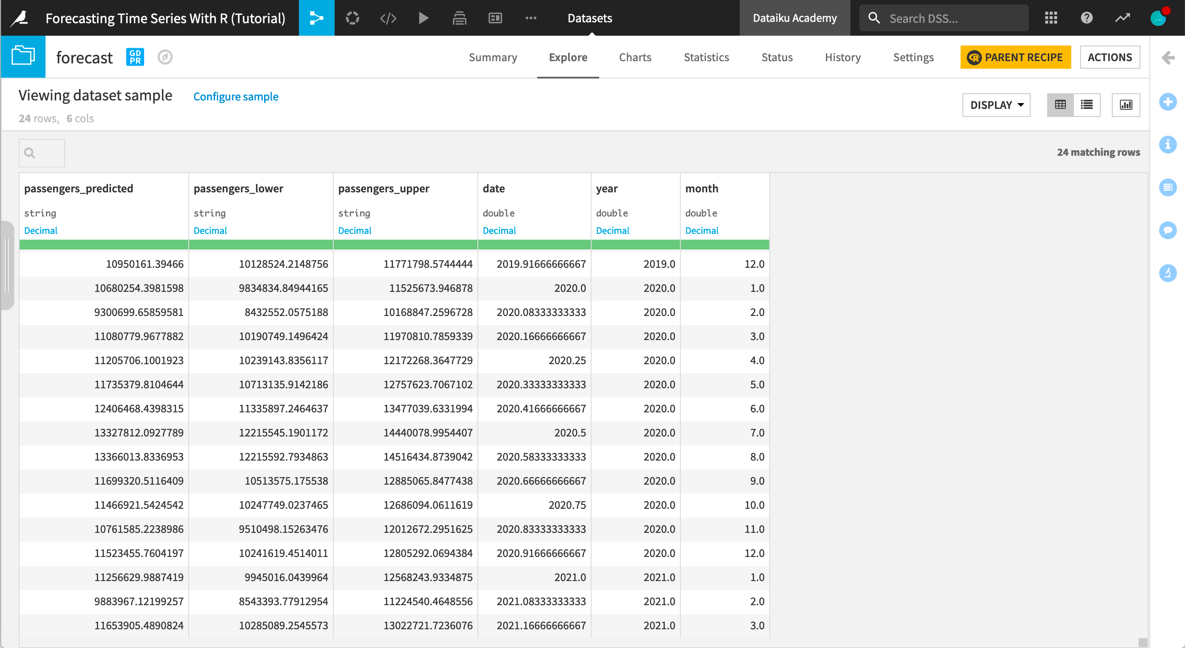This screenshot has width=1185, height=648.
Task: Open the Datasets menu in top bar
Action: click(x=590, y=18)
